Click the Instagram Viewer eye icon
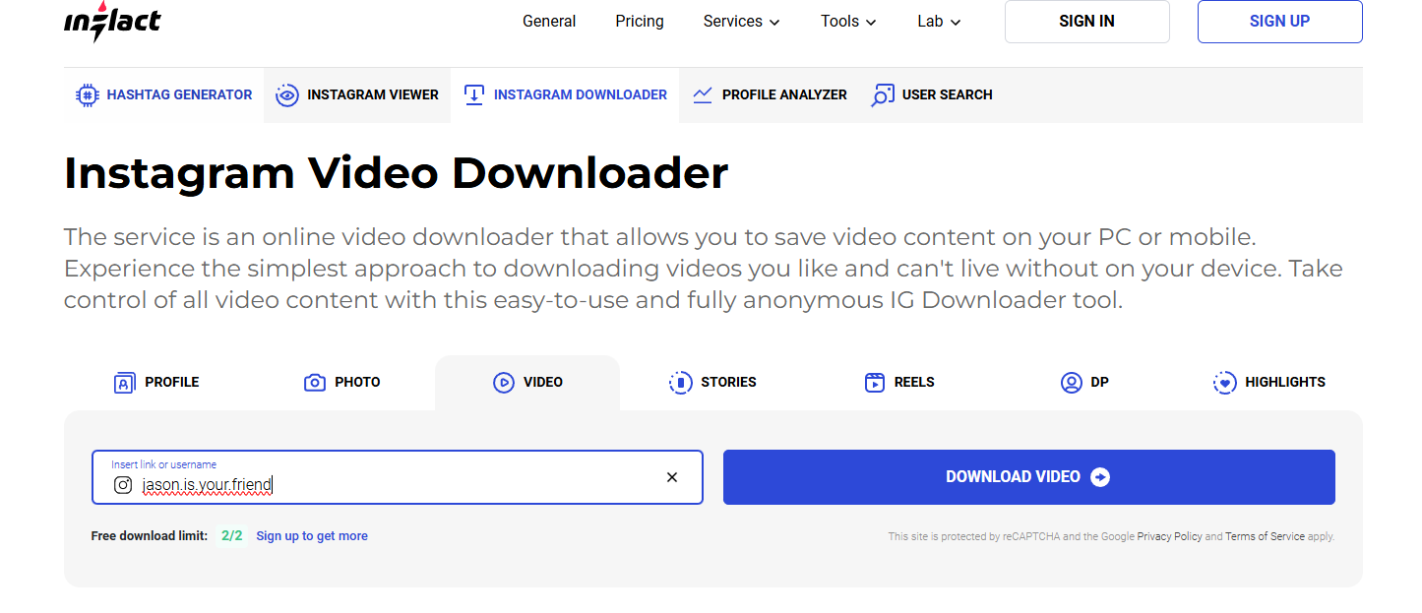 coord(287,95)
